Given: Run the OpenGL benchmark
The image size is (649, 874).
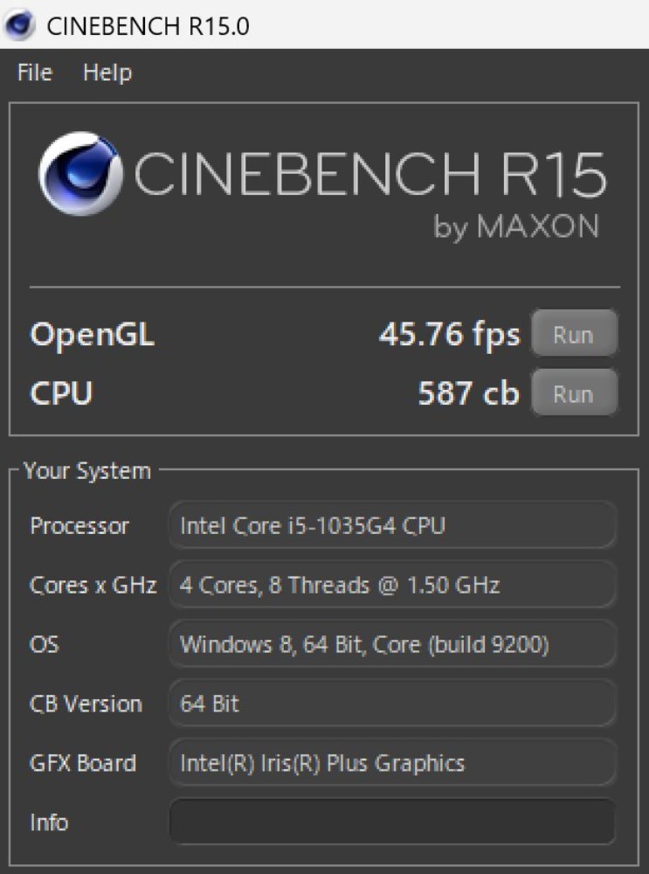Looking at the screenshot, I should pyautogui.click(x=574, y=335).
